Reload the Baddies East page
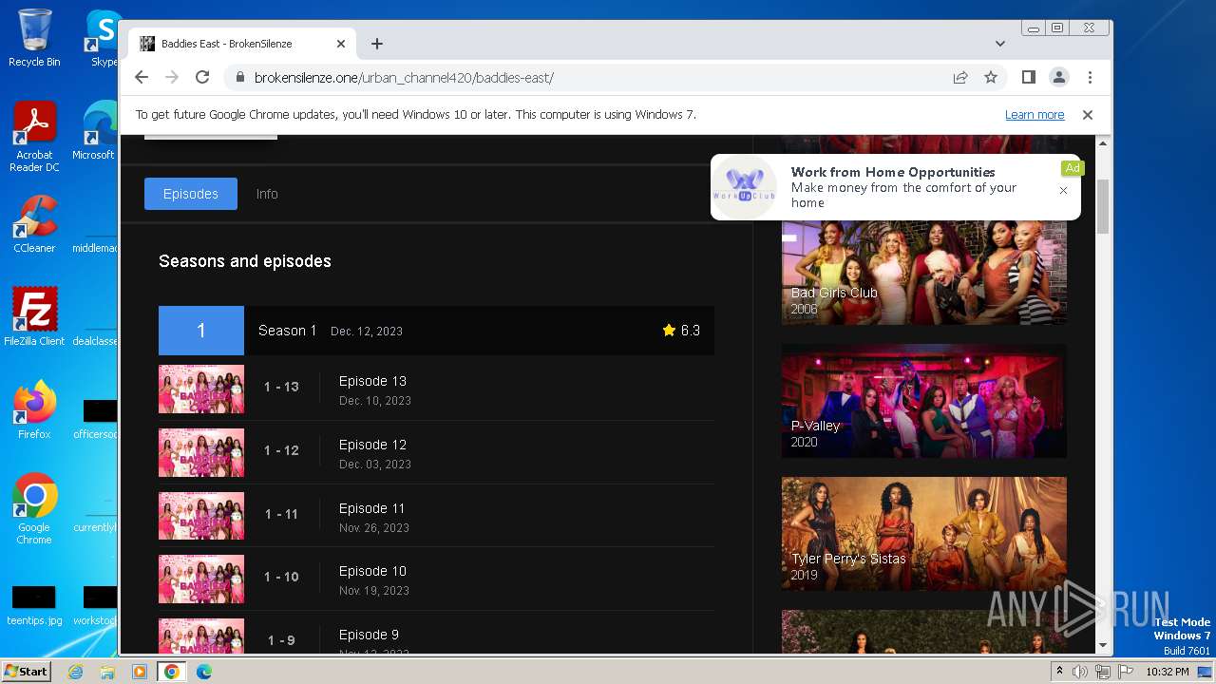The image size is (1216, 684). 202,77
